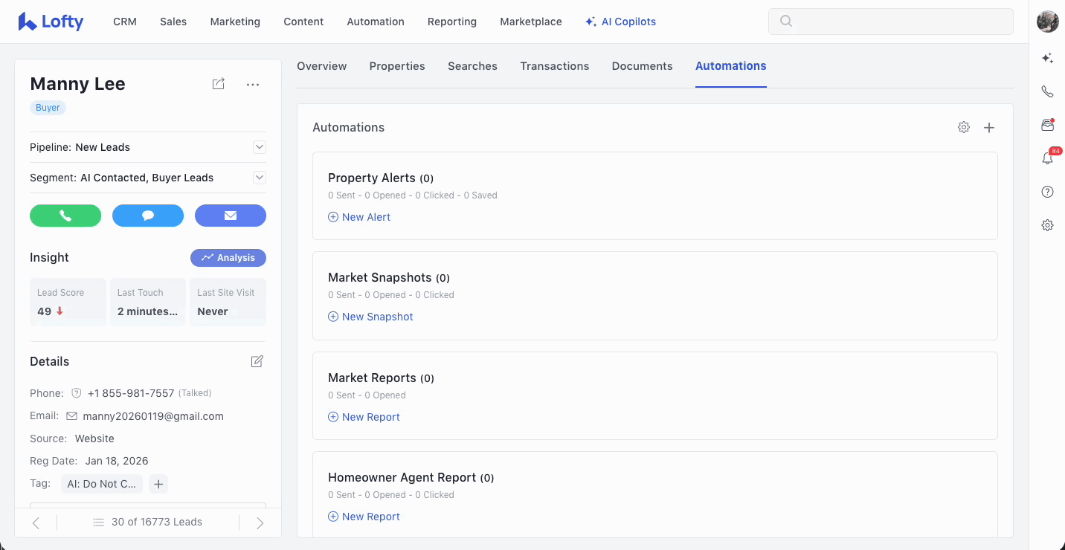
Task: Open notifications bell in right sidebar
Action: 1047,158
